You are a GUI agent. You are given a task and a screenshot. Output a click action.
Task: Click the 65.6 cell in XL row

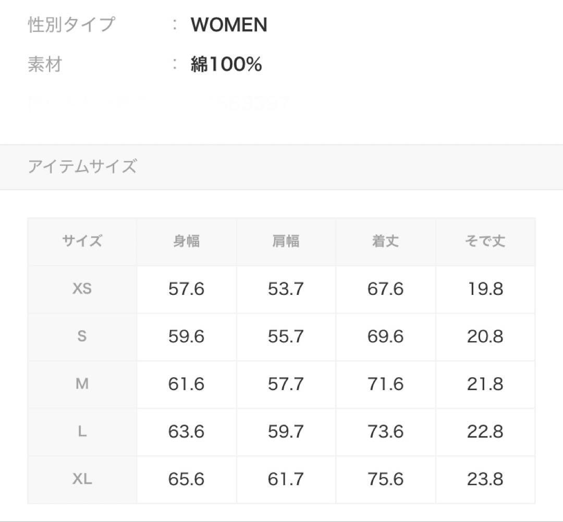187,479
